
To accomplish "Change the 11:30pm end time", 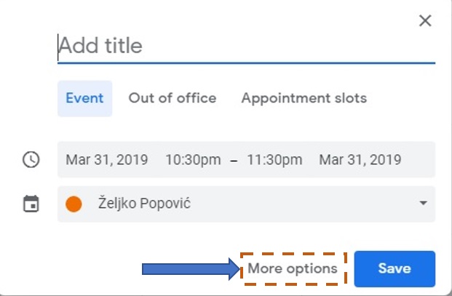I will click(274, 160).
